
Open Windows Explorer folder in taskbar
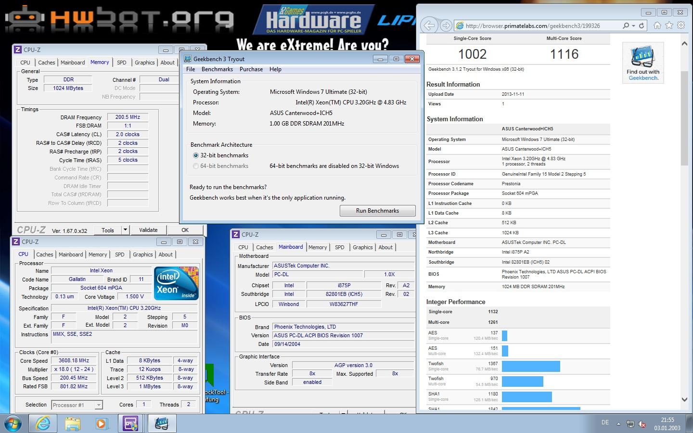click(x=73, y=423)
